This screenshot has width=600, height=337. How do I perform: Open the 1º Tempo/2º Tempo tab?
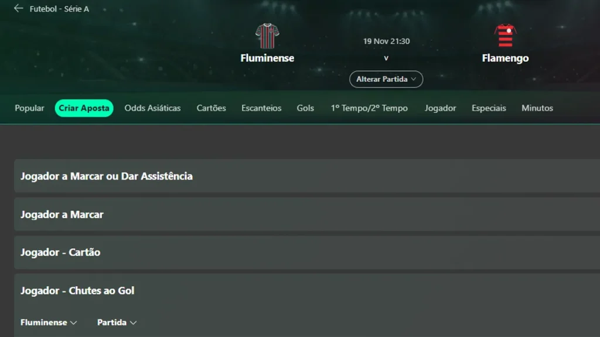(x=370, y=108)
